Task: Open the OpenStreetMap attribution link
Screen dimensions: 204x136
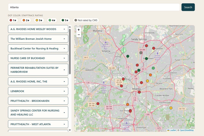Action: 187,130
